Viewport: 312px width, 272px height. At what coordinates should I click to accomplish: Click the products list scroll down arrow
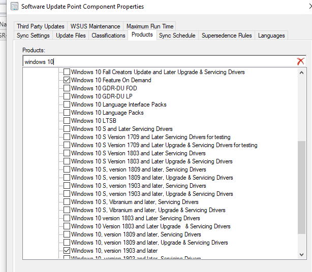coord(301,255)
